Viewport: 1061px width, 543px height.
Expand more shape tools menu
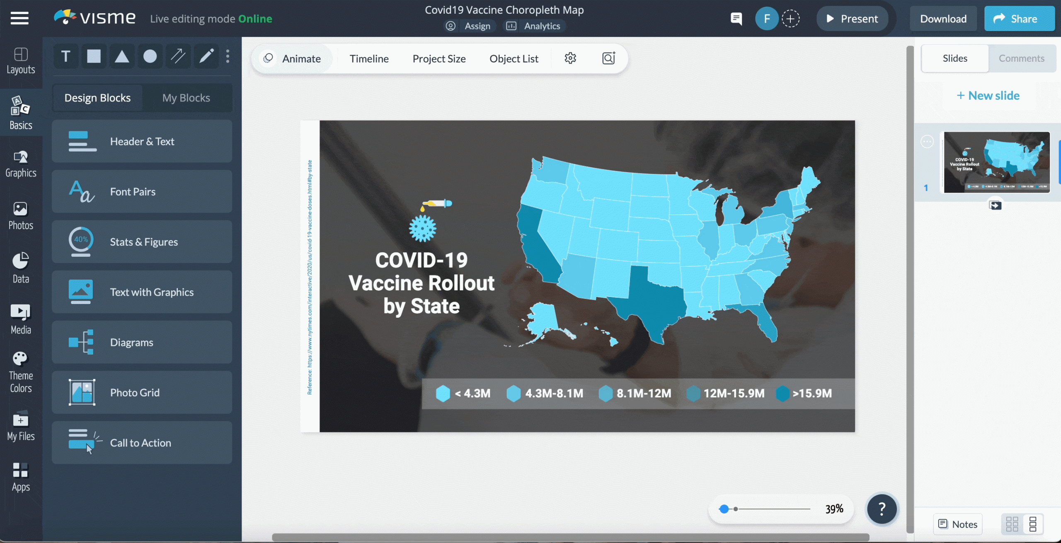tap(228, 56)
